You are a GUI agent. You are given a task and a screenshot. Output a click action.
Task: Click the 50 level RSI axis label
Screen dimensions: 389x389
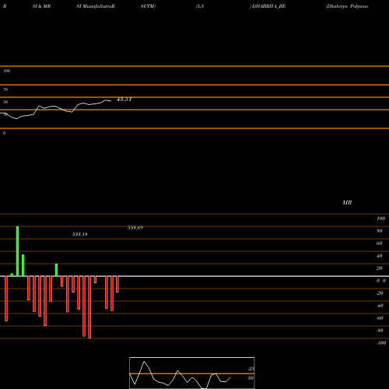tap(5, 102)
